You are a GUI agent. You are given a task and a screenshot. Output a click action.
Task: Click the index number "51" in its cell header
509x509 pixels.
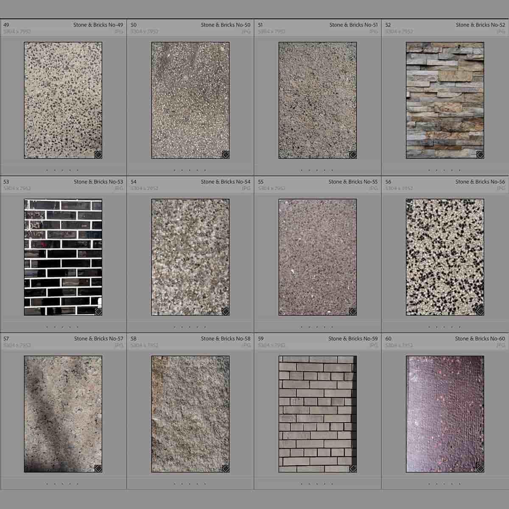coord(260,25)
